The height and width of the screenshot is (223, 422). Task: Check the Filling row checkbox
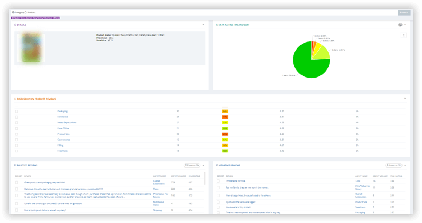16,145
